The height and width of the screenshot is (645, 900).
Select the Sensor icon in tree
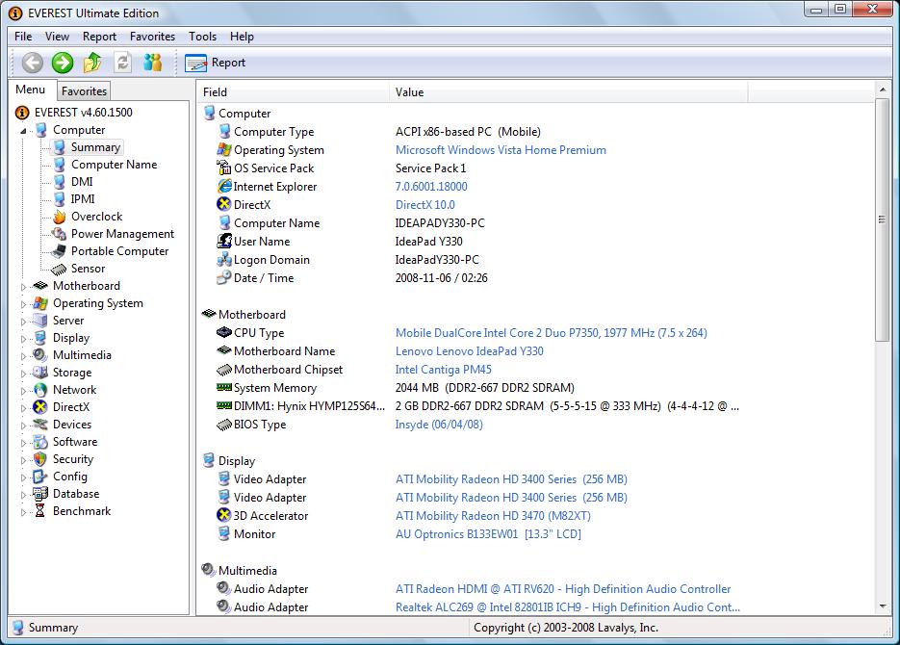tap(59, 269)
